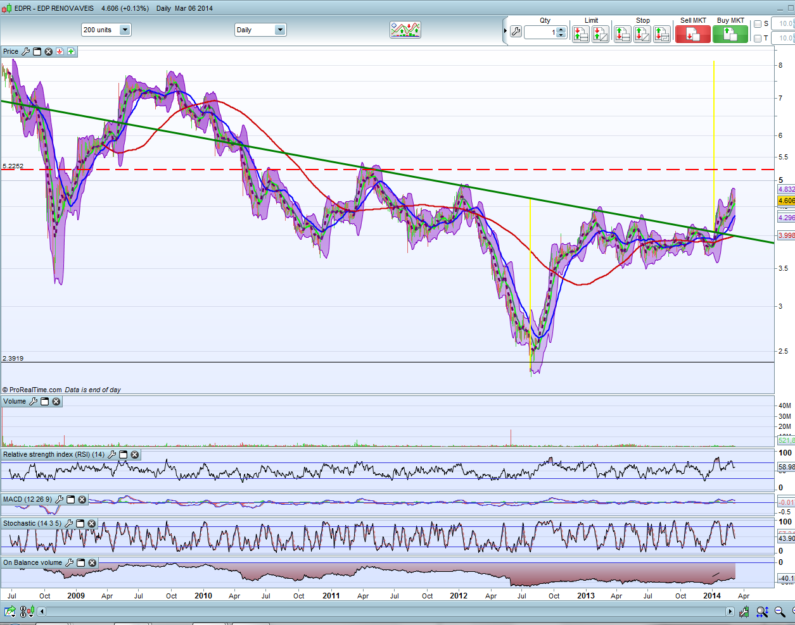795x625 pixels.
Task: Open Price panel wrench settings
Action: [26, 52]
